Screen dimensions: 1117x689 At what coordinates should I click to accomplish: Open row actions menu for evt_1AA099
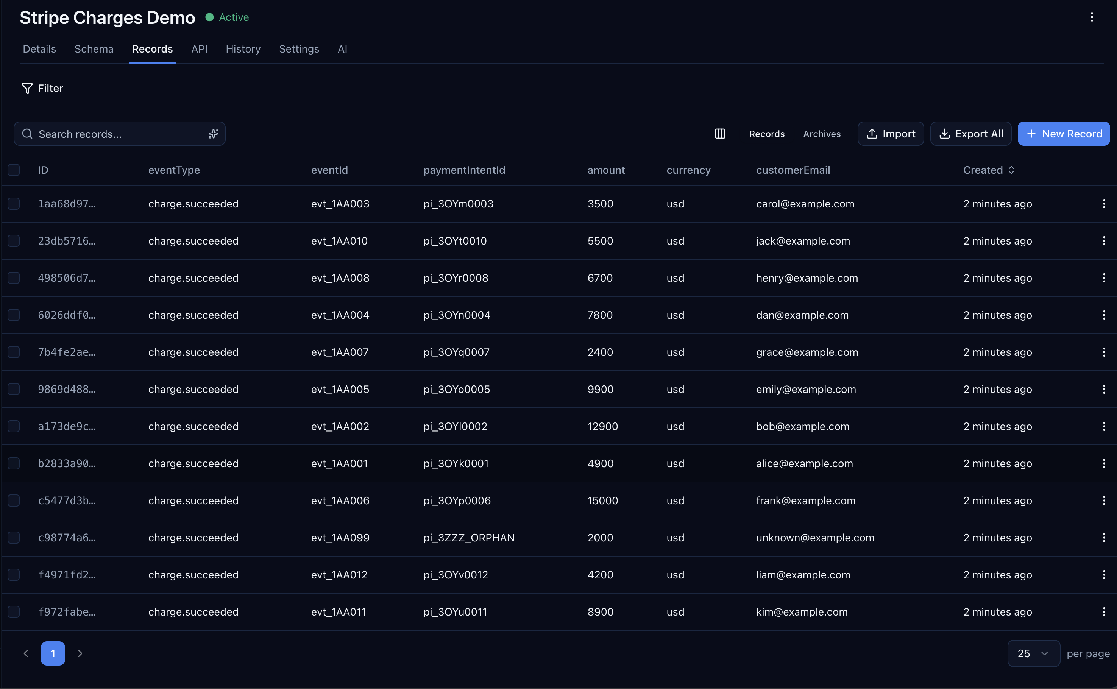coord(1103,538)
